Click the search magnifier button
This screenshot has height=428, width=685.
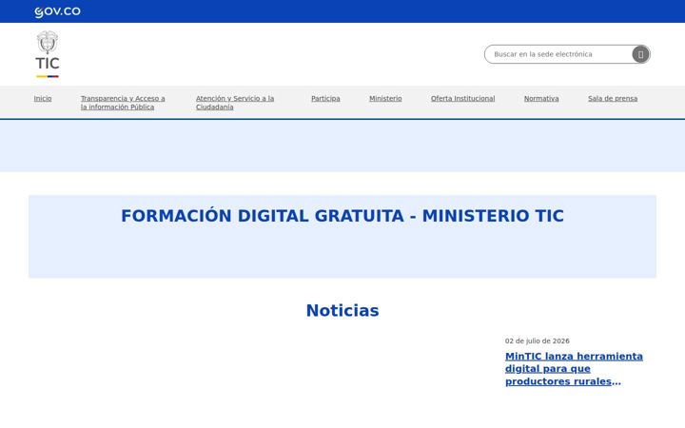click(x=640, y=54)
